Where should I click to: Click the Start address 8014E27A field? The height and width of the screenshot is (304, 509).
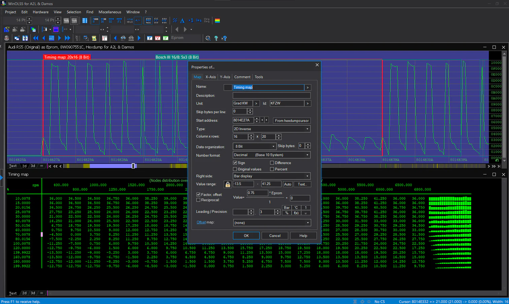[243, 120]
